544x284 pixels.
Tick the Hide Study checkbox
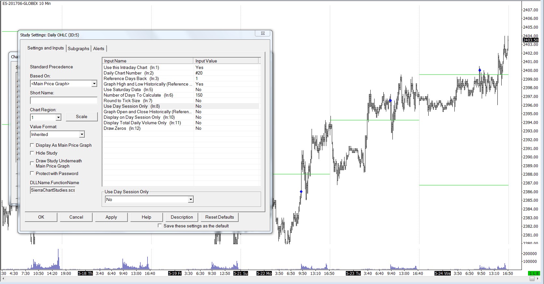[32, 153]
